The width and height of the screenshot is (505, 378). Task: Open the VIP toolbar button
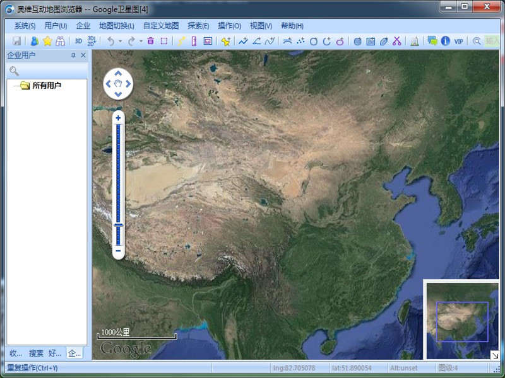459,41
